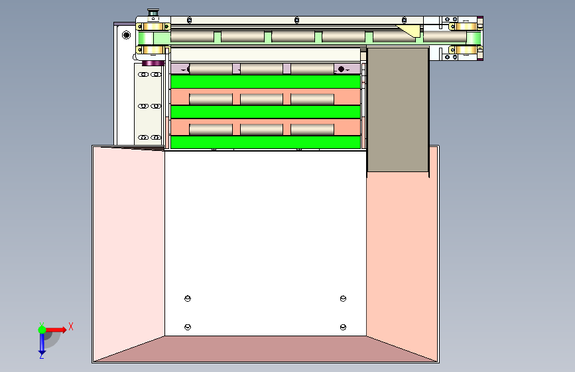Click the blue Z axis arrow of the triad
Image resolution: width=575 pixels, height=372 pixels.
coord(42,344)
